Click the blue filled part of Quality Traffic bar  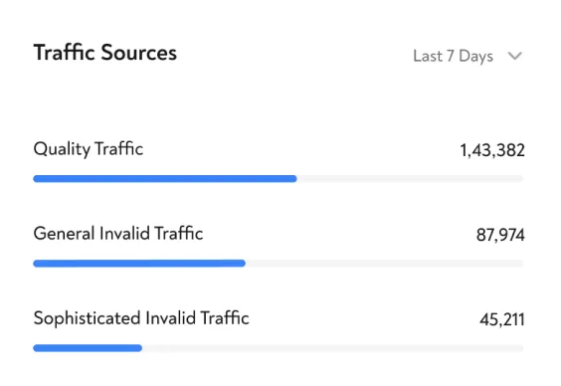[165, 179]
